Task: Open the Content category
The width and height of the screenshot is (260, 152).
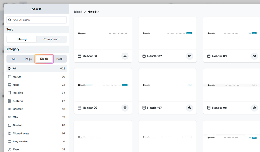Action: (36, 109)
